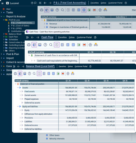Collapse the Profit & Loss folder
The width and height of the screenshot is (136, 143).
(x=4, y=20)
